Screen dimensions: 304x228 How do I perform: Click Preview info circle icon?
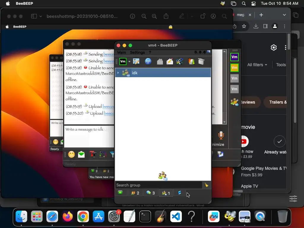(132, 16)
